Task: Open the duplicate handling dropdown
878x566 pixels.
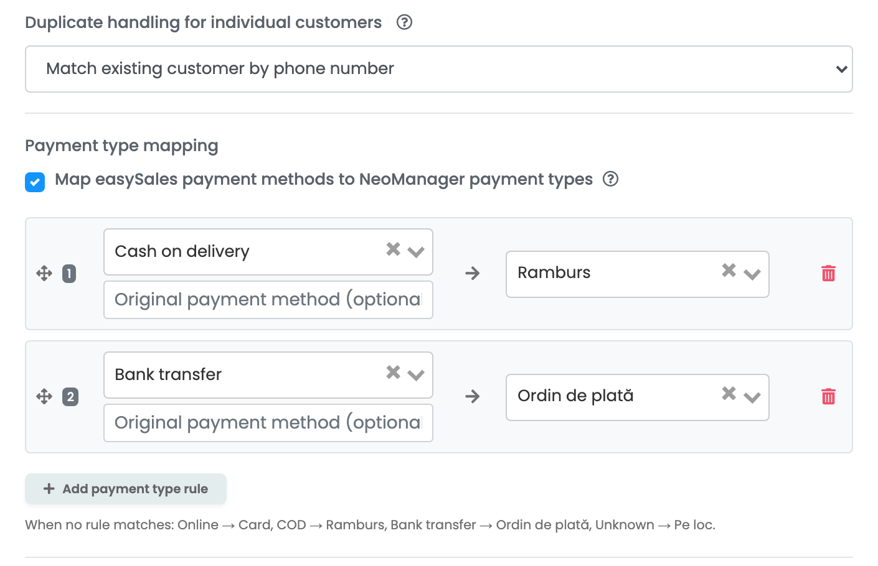Action: (x=439, y=69)
